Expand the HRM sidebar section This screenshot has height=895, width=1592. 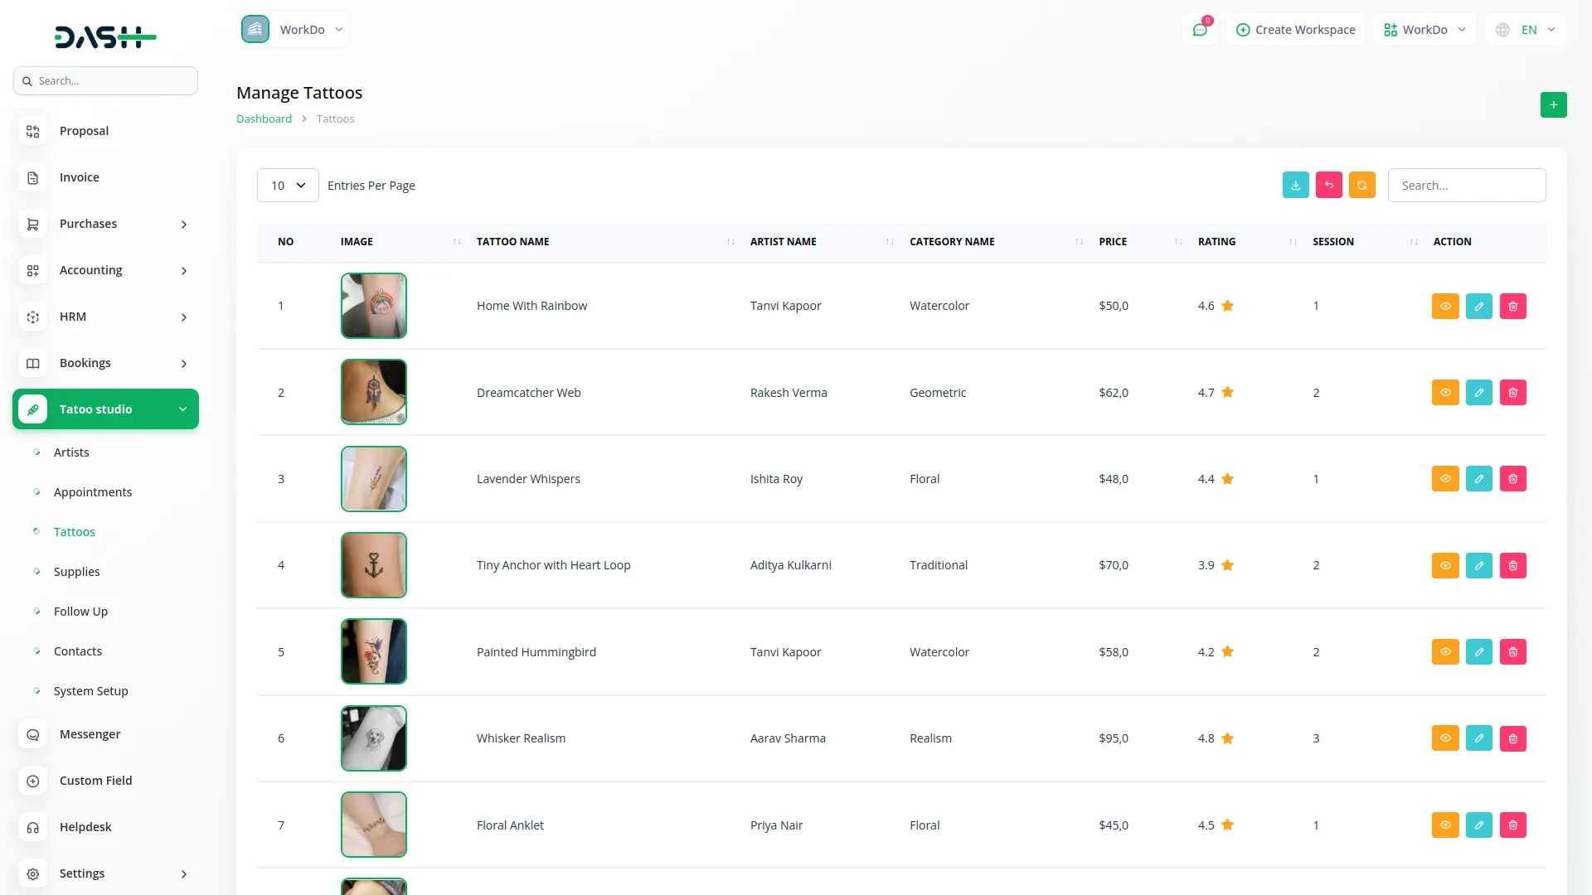pyautogui.click(x=73, y=316)
